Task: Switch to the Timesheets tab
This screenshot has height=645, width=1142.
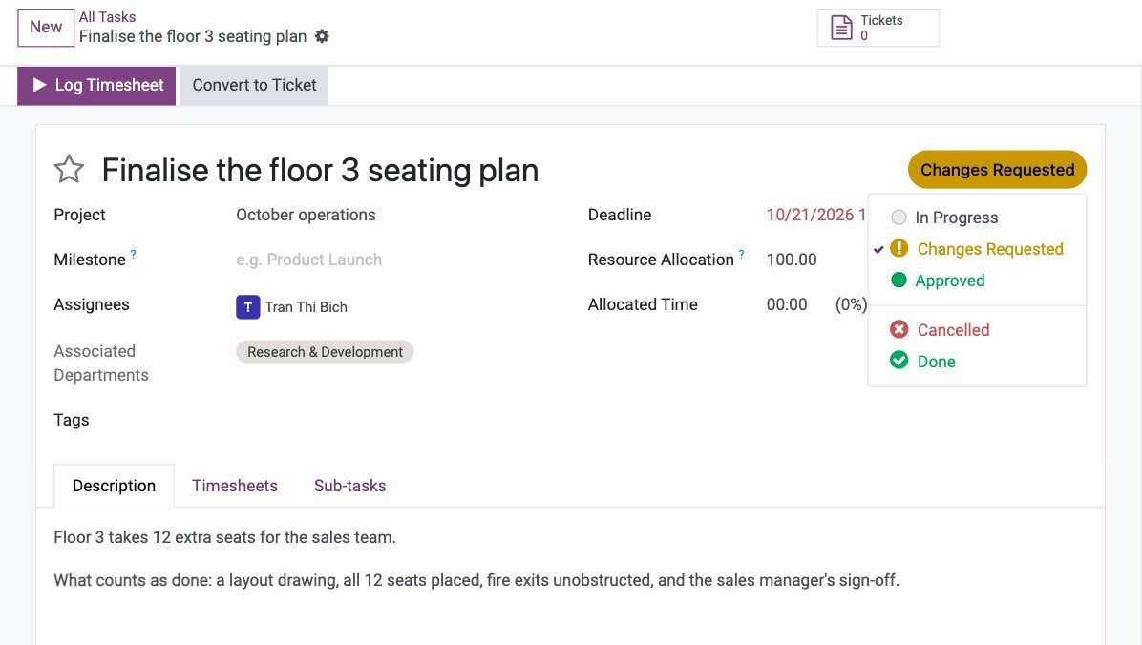Action: [x=235, y=486]
